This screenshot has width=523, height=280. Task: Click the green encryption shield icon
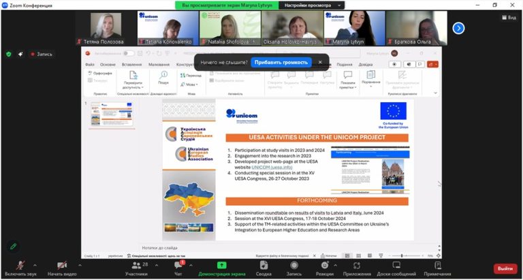(9, 54)
